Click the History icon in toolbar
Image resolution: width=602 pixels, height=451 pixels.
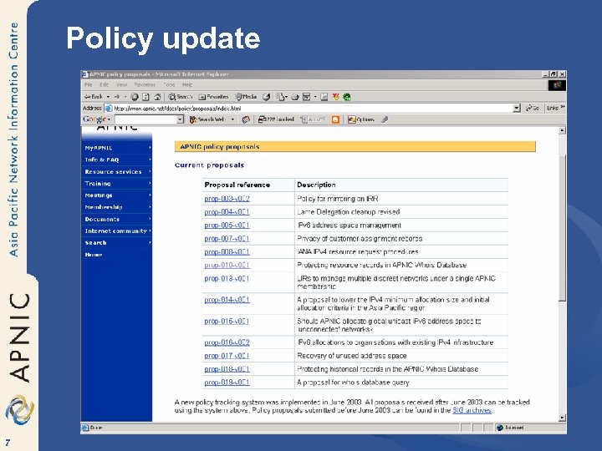click(267, 97)
